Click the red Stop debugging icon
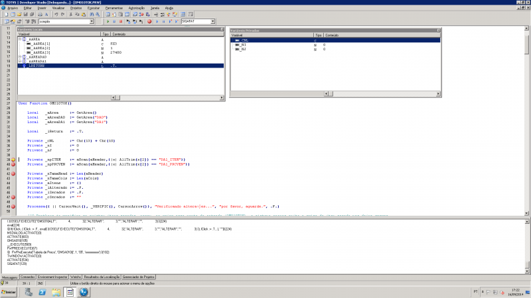Screen dimensions: 531x298 pos(121,21)
